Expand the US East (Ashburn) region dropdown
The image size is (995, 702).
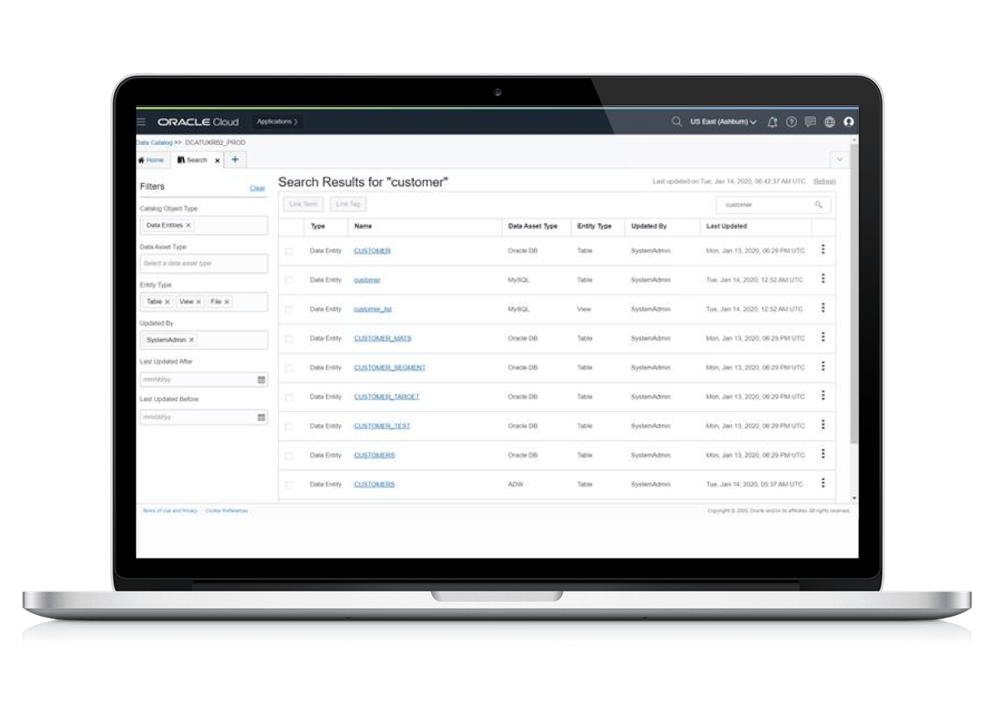pyautogui.click(x=723, y=122)
